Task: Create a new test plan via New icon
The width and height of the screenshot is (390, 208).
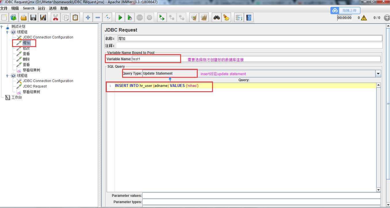Action: point(4,18)
